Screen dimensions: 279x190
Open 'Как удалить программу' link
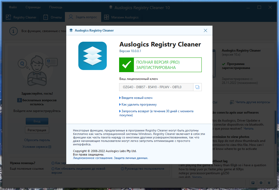tap(139, 104)
